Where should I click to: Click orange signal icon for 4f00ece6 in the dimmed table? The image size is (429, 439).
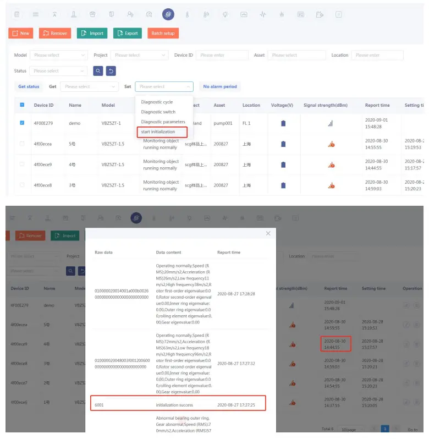point(293,403)
